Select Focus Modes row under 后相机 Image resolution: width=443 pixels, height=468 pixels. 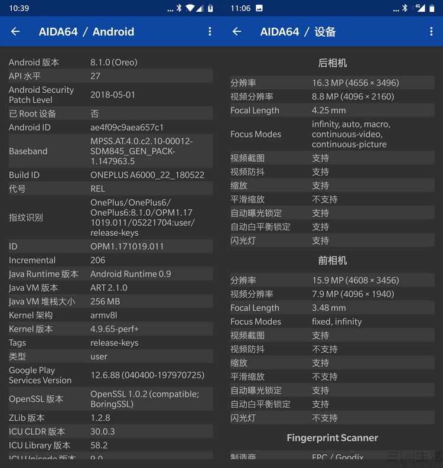(333, 134)
